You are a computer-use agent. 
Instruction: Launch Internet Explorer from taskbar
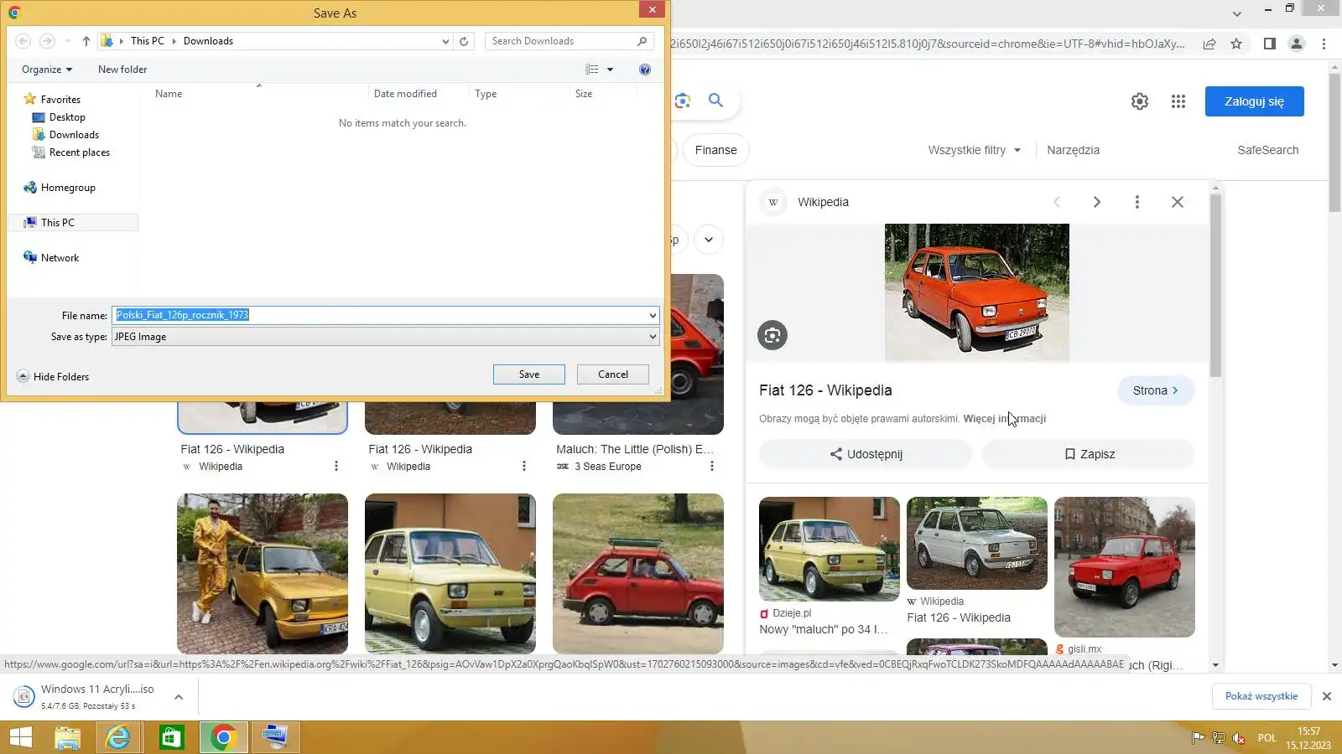pos(118,737)
